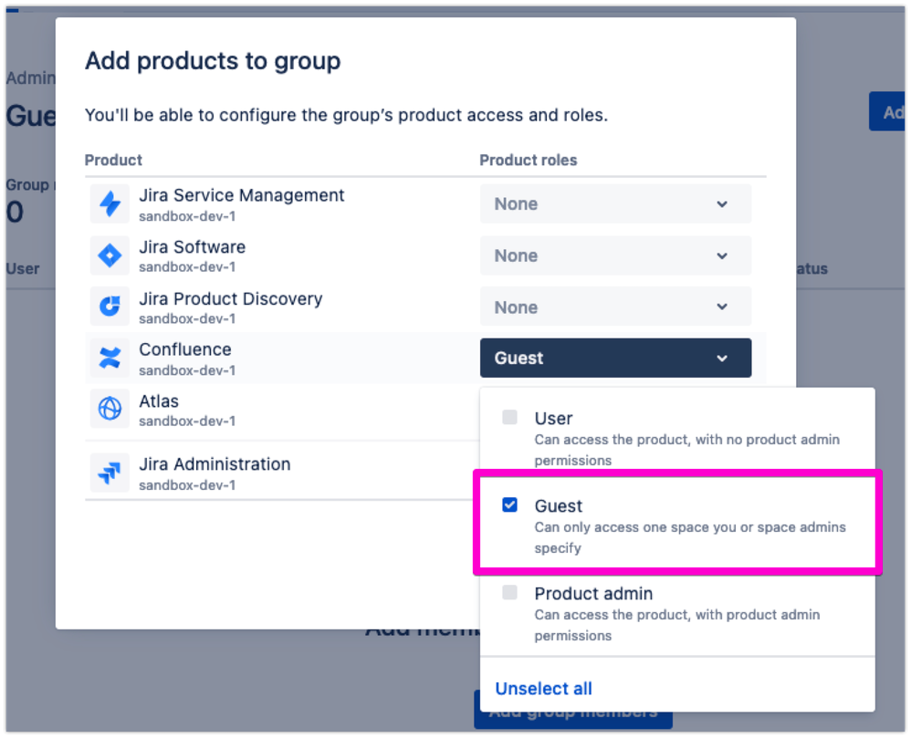Click Unselect all link

(x=543, y=689)
